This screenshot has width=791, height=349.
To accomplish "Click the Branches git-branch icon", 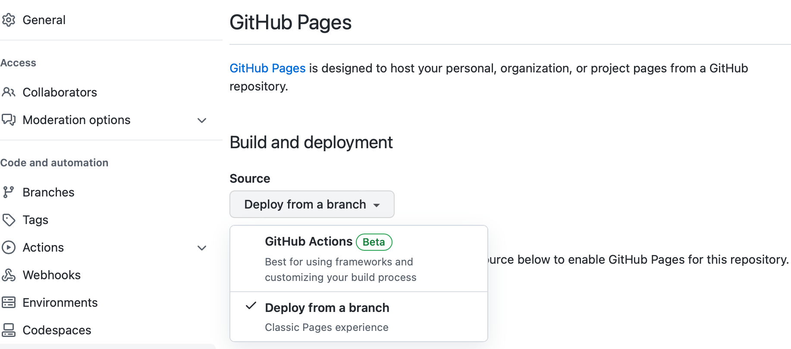I will 9,192.
